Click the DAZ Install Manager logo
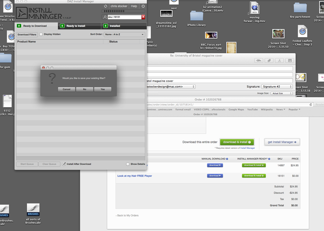The width and height of the screenshot is (324, 231). point(39,13)
